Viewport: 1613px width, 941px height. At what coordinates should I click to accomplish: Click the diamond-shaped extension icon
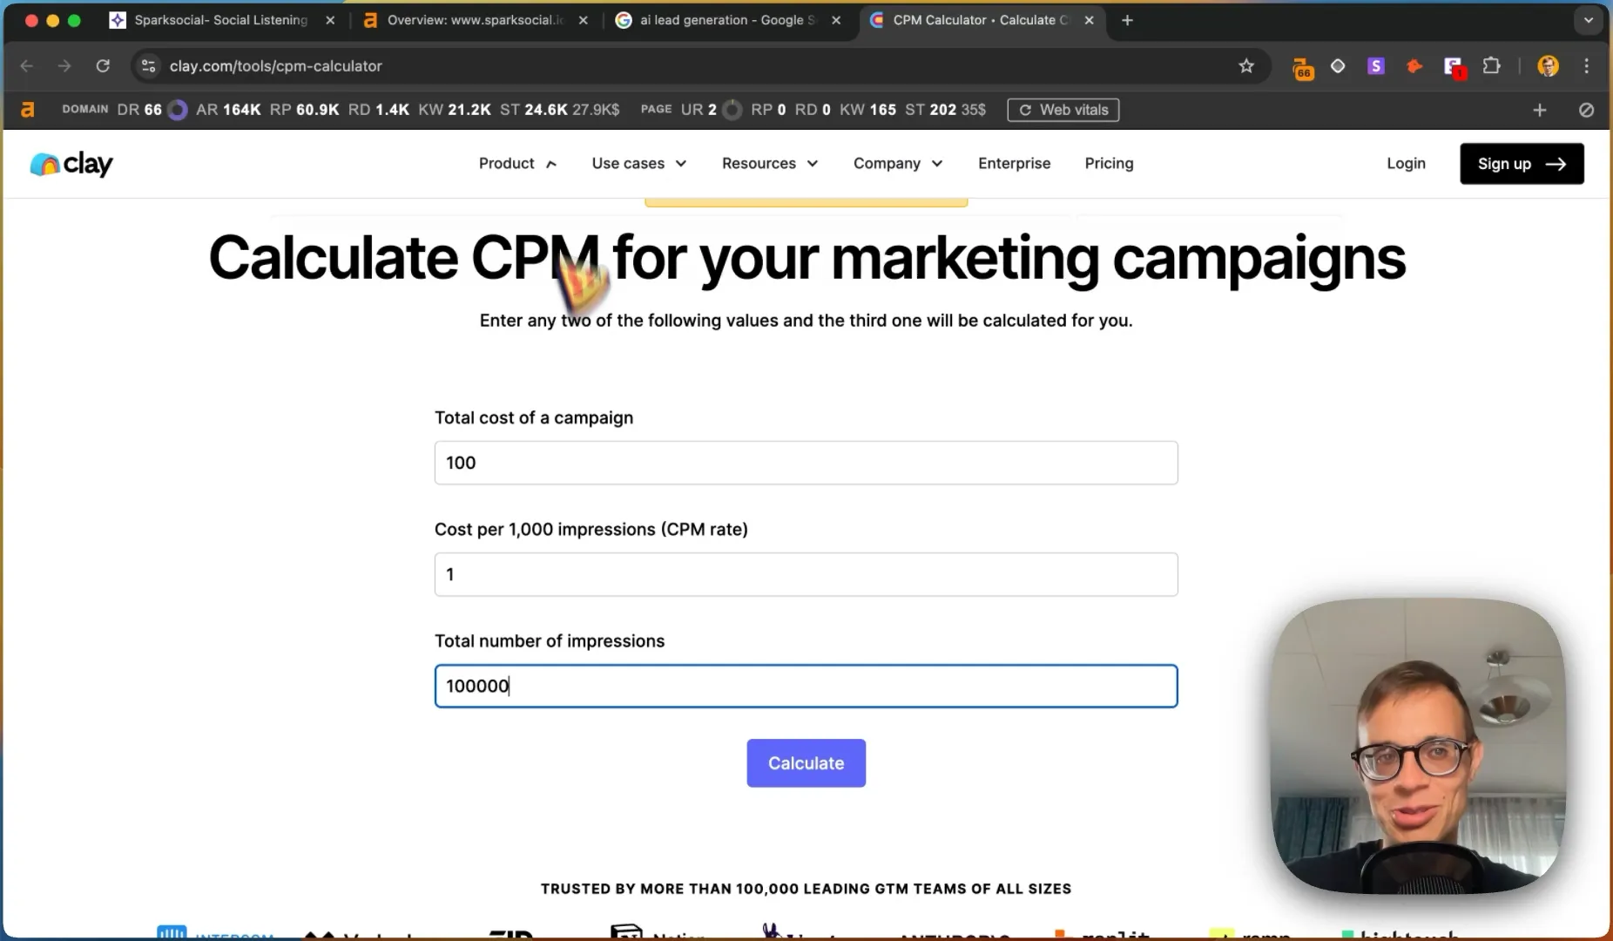[x=1338, y=66]
